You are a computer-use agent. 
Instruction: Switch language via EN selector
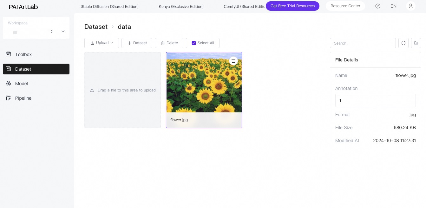(393, 6)
